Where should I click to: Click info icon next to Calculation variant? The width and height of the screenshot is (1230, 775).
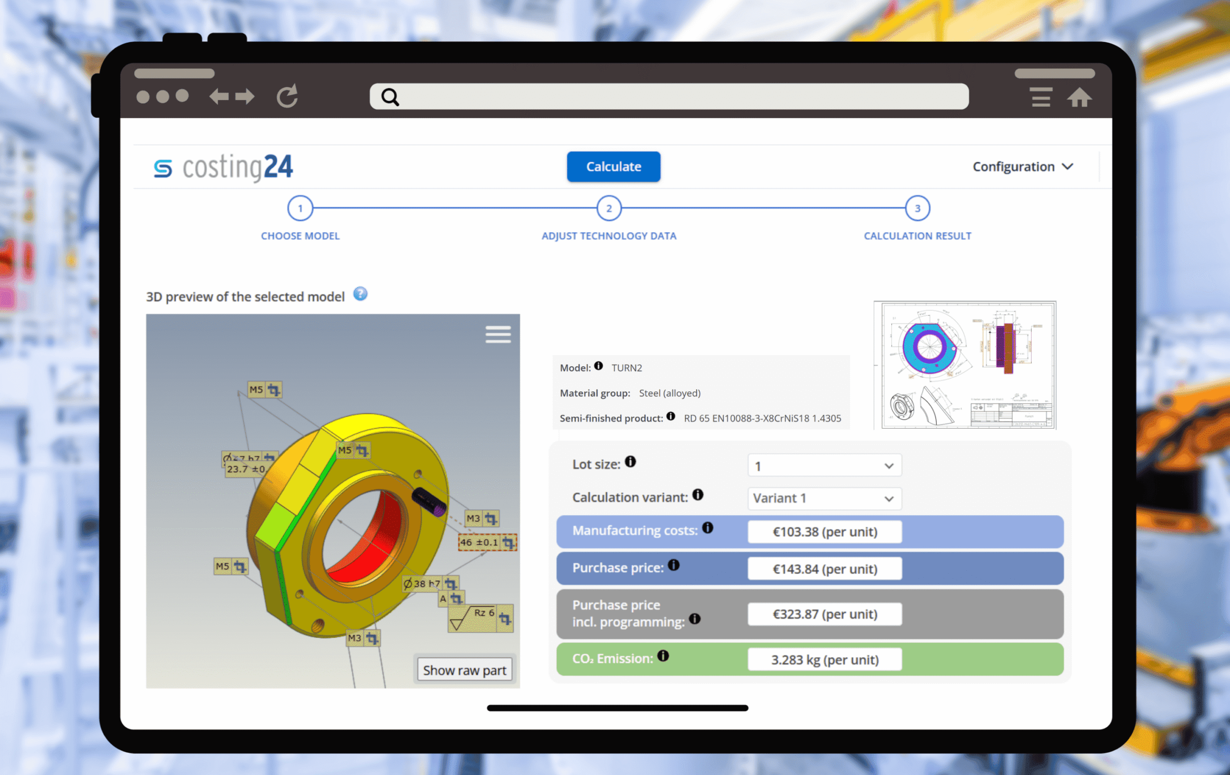pos(698,494)
